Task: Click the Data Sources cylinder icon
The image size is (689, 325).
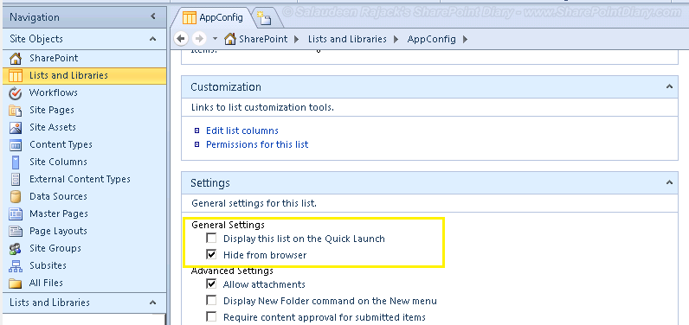Action: (x=16, y=196)
